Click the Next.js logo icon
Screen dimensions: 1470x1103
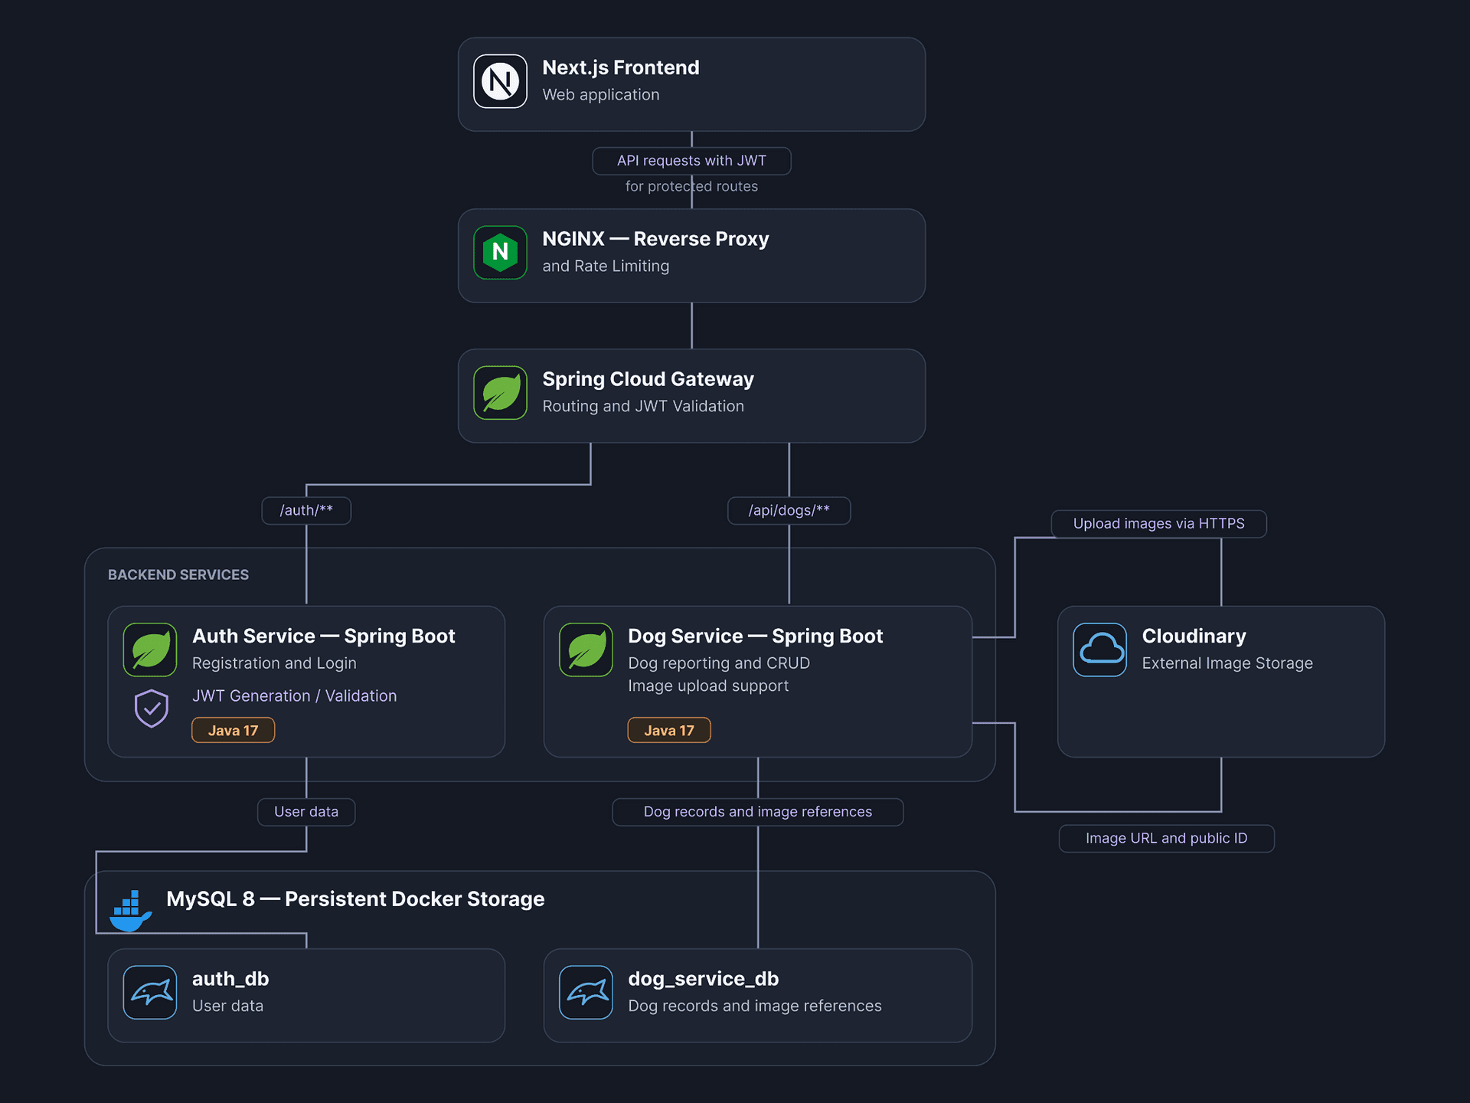coord(500,81)
